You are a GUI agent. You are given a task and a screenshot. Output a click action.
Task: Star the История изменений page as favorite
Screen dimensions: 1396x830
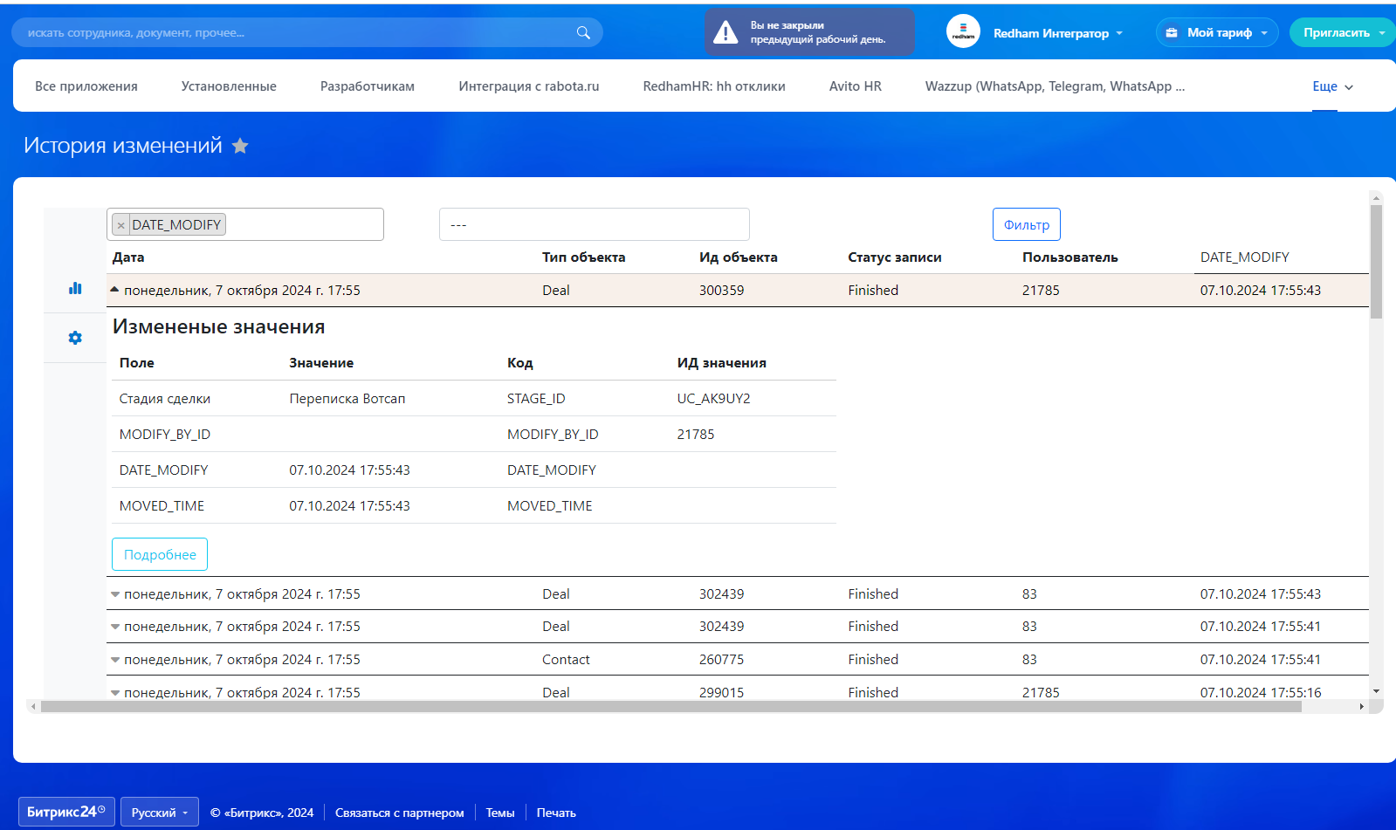(240, 146)
